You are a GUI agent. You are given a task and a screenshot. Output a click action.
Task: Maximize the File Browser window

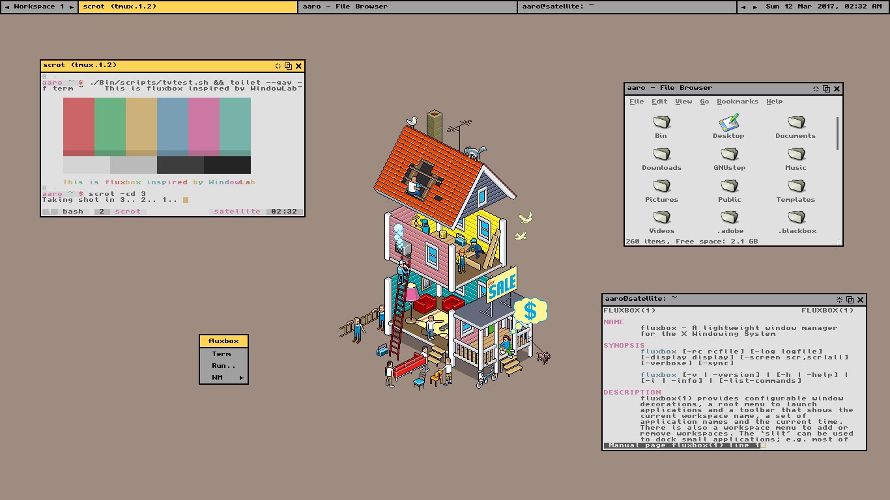[x=826, y=89]
